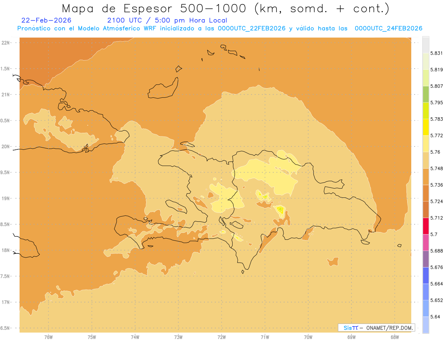
Task: Click the 75W longitude label
Action: pos(92,338)
